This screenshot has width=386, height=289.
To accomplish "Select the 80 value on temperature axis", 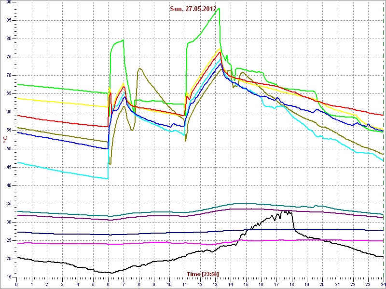I will [x=9, y=39].
